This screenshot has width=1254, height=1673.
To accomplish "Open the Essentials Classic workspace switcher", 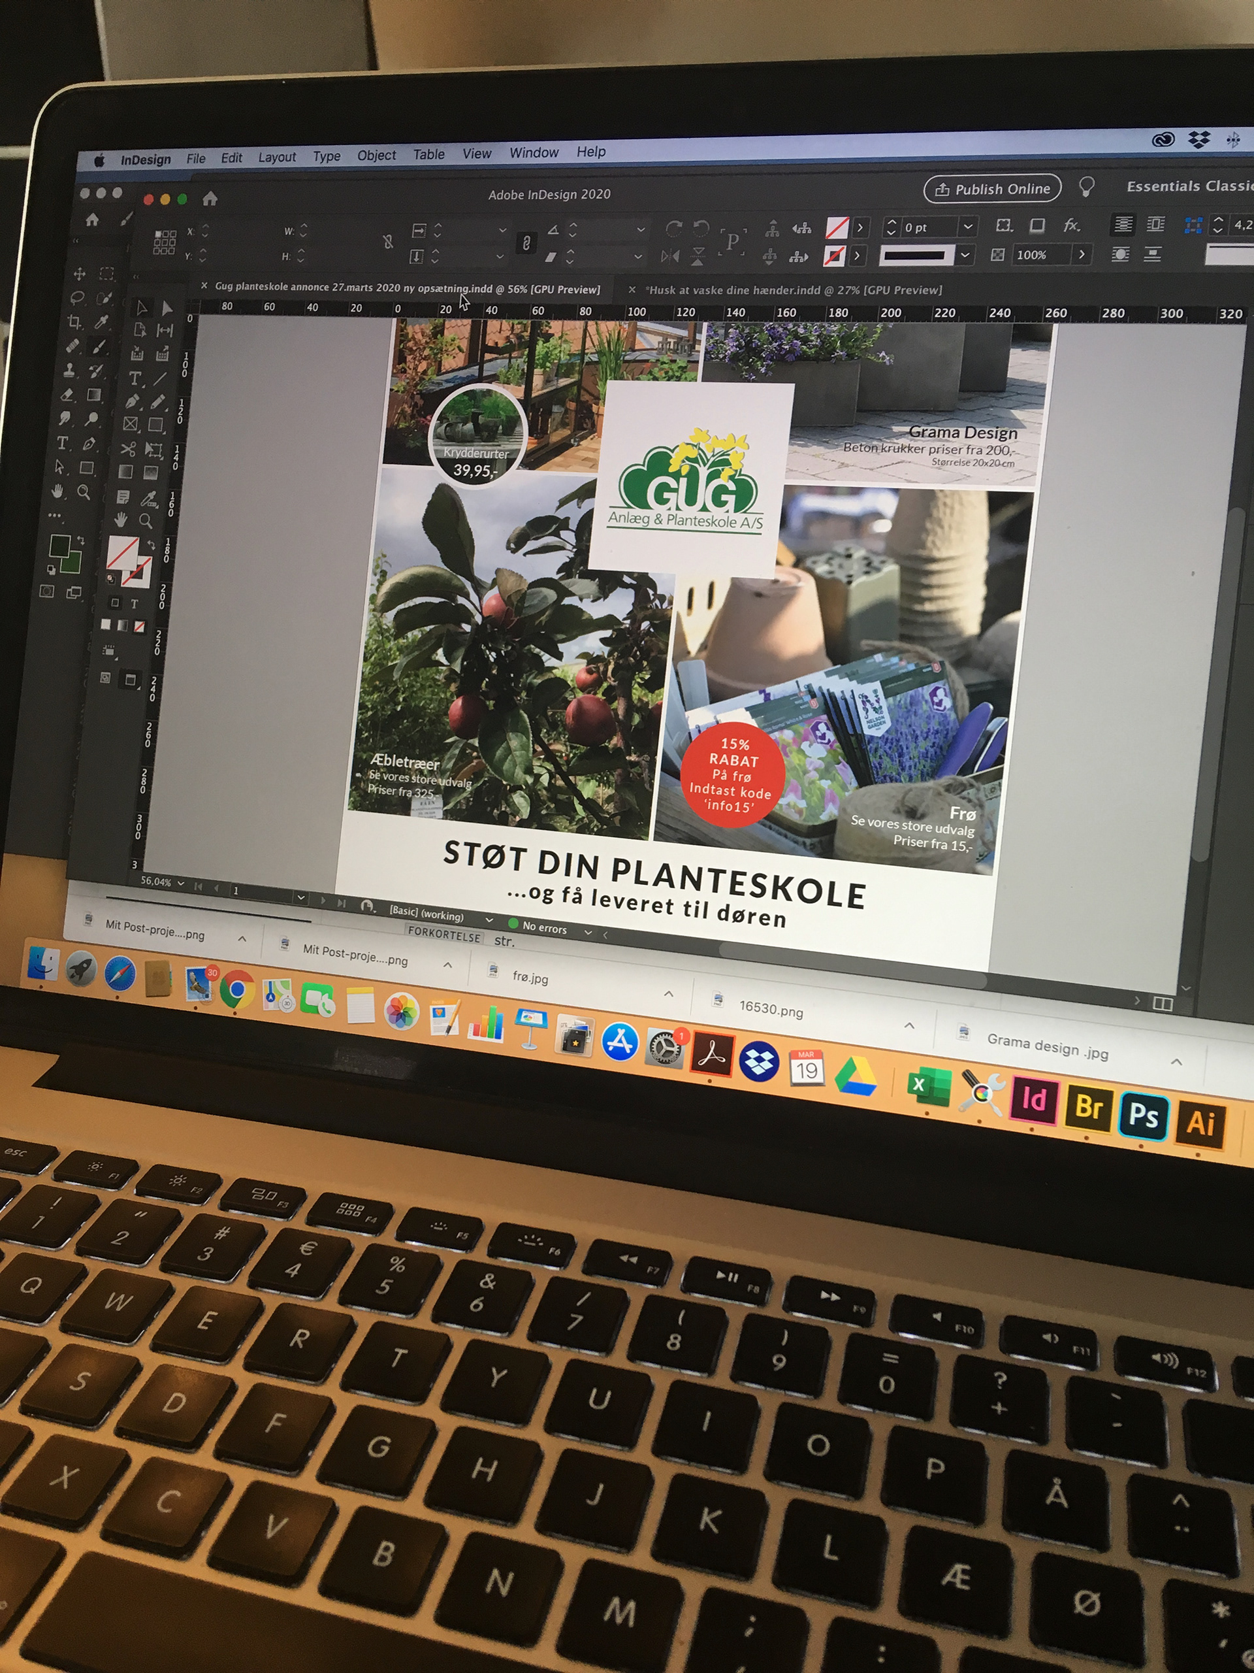I will click(1188, 186).
